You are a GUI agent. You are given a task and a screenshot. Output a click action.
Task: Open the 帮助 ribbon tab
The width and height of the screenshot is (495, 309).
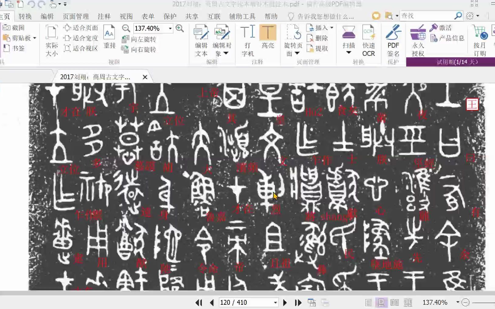(271, 16)
